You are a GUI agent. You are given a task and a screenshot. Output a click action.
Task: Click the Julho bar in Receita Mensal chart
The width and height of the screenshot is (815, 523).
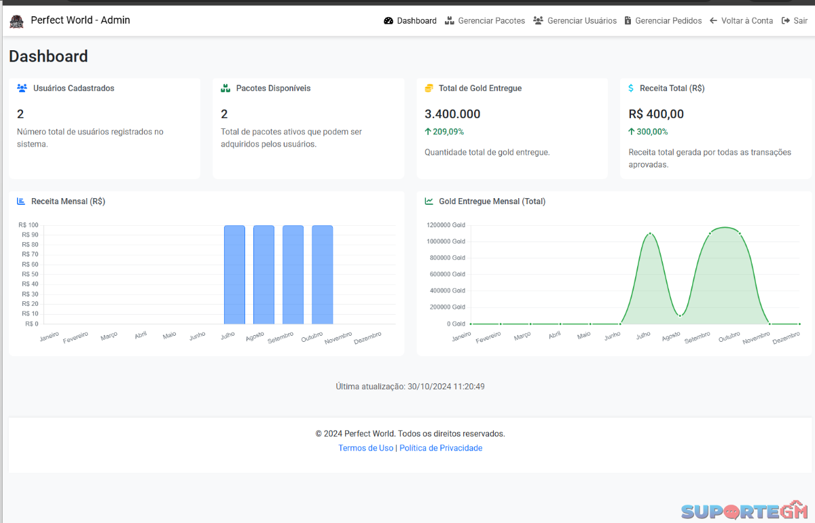click(234, 275)
